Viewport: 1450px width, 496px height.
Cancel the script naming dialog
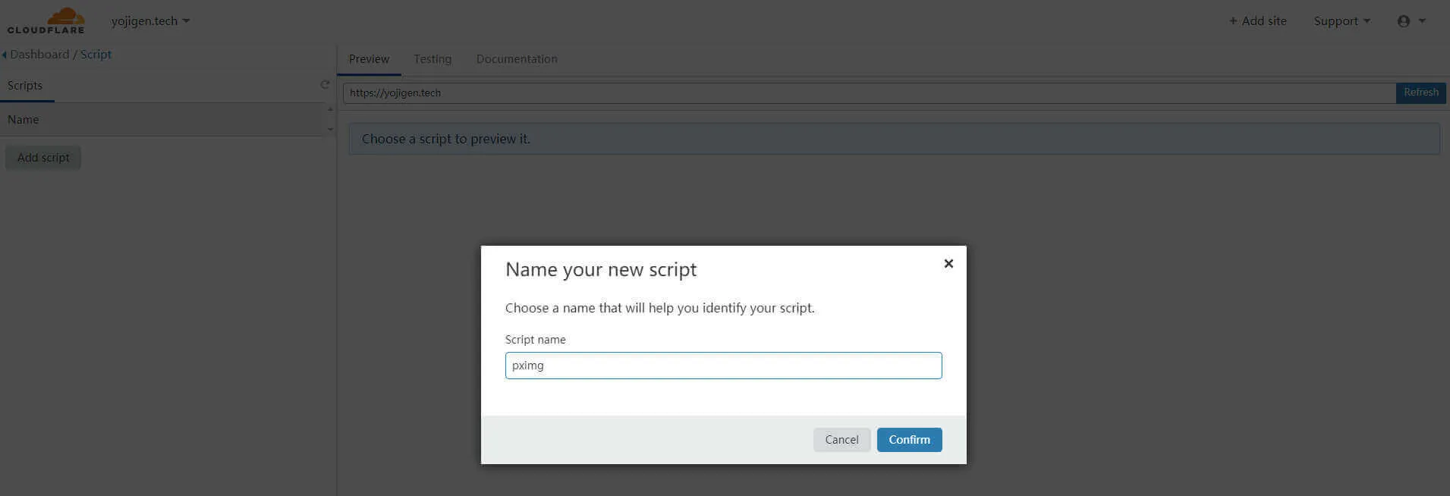click(x=841, y=440)
